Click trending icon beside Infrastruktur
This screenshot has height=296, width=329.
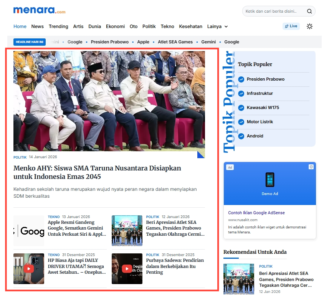click(241, 94)
